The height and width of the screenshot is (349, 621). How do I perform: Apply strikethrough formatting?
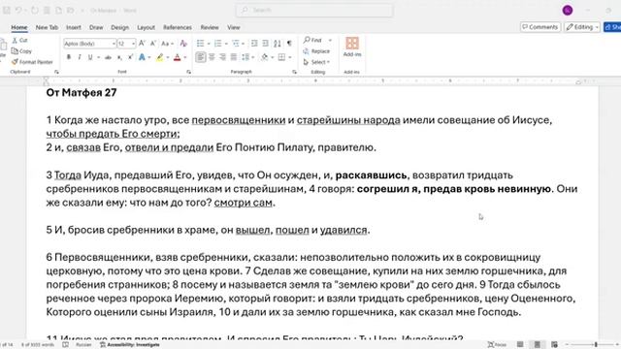click(108, 57)
